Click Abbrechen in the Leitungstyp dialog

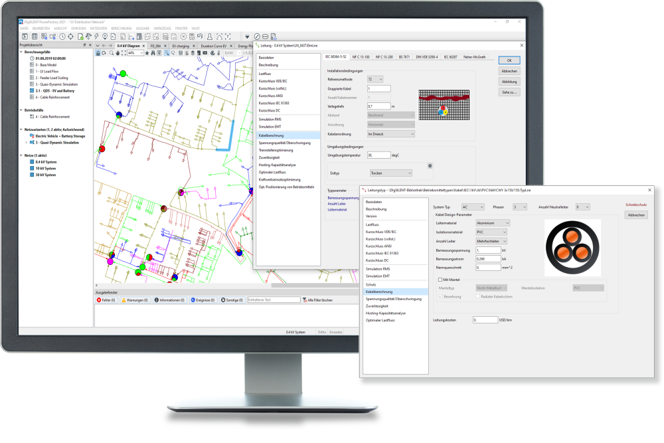(636, 215)
